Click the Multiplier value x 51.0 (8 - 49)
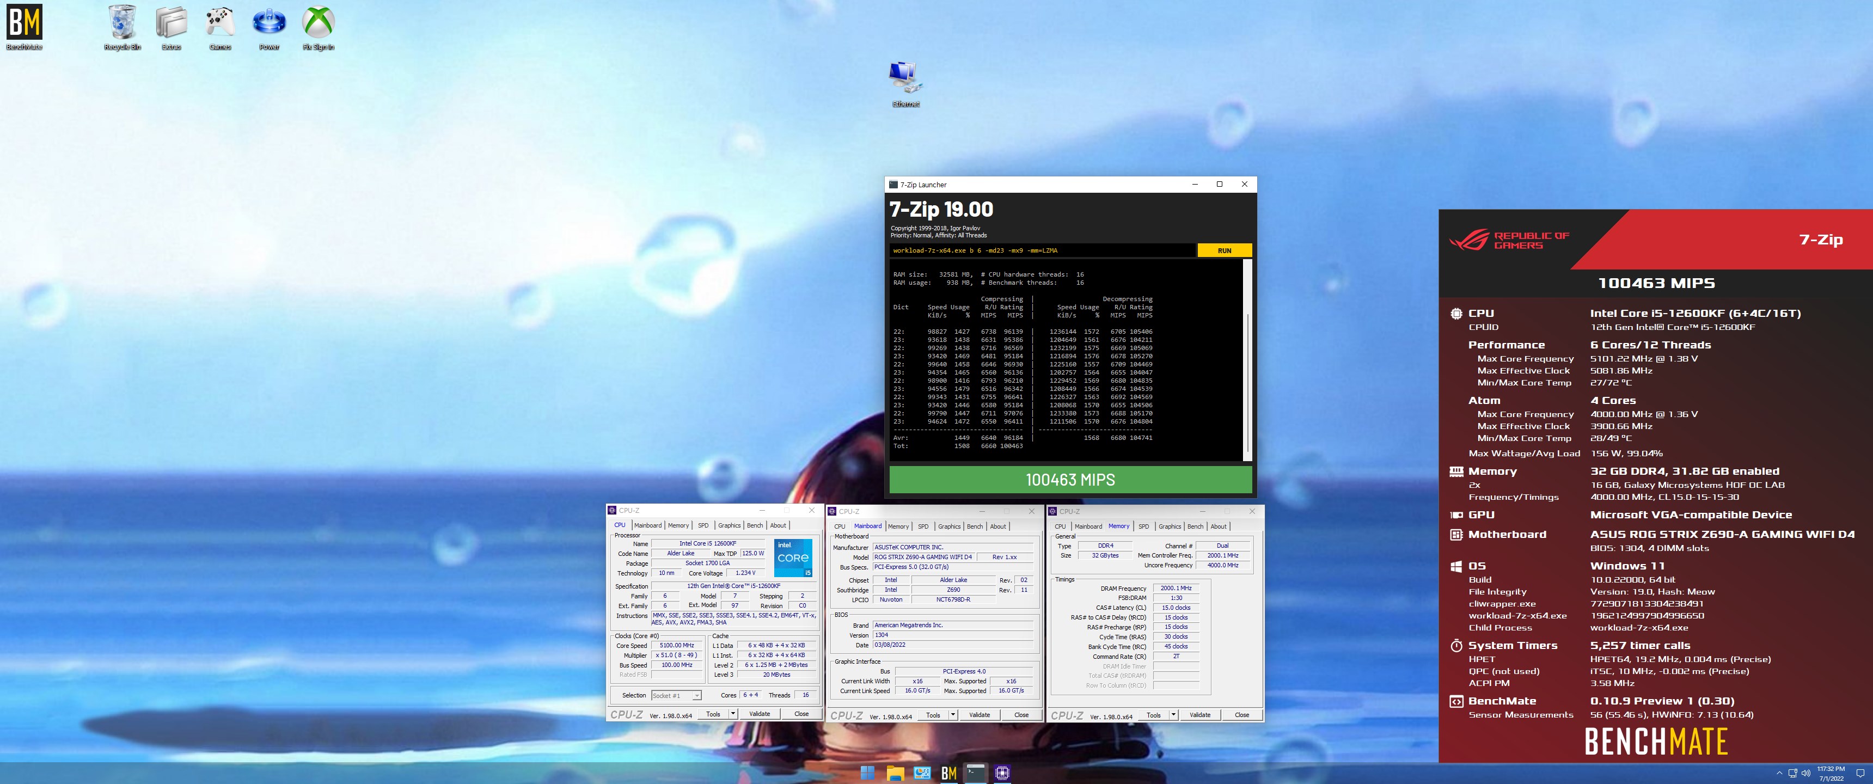Image resolution: width=1873 pixels, height=784 pixels. pyautogui.click(x=676, y=656)
